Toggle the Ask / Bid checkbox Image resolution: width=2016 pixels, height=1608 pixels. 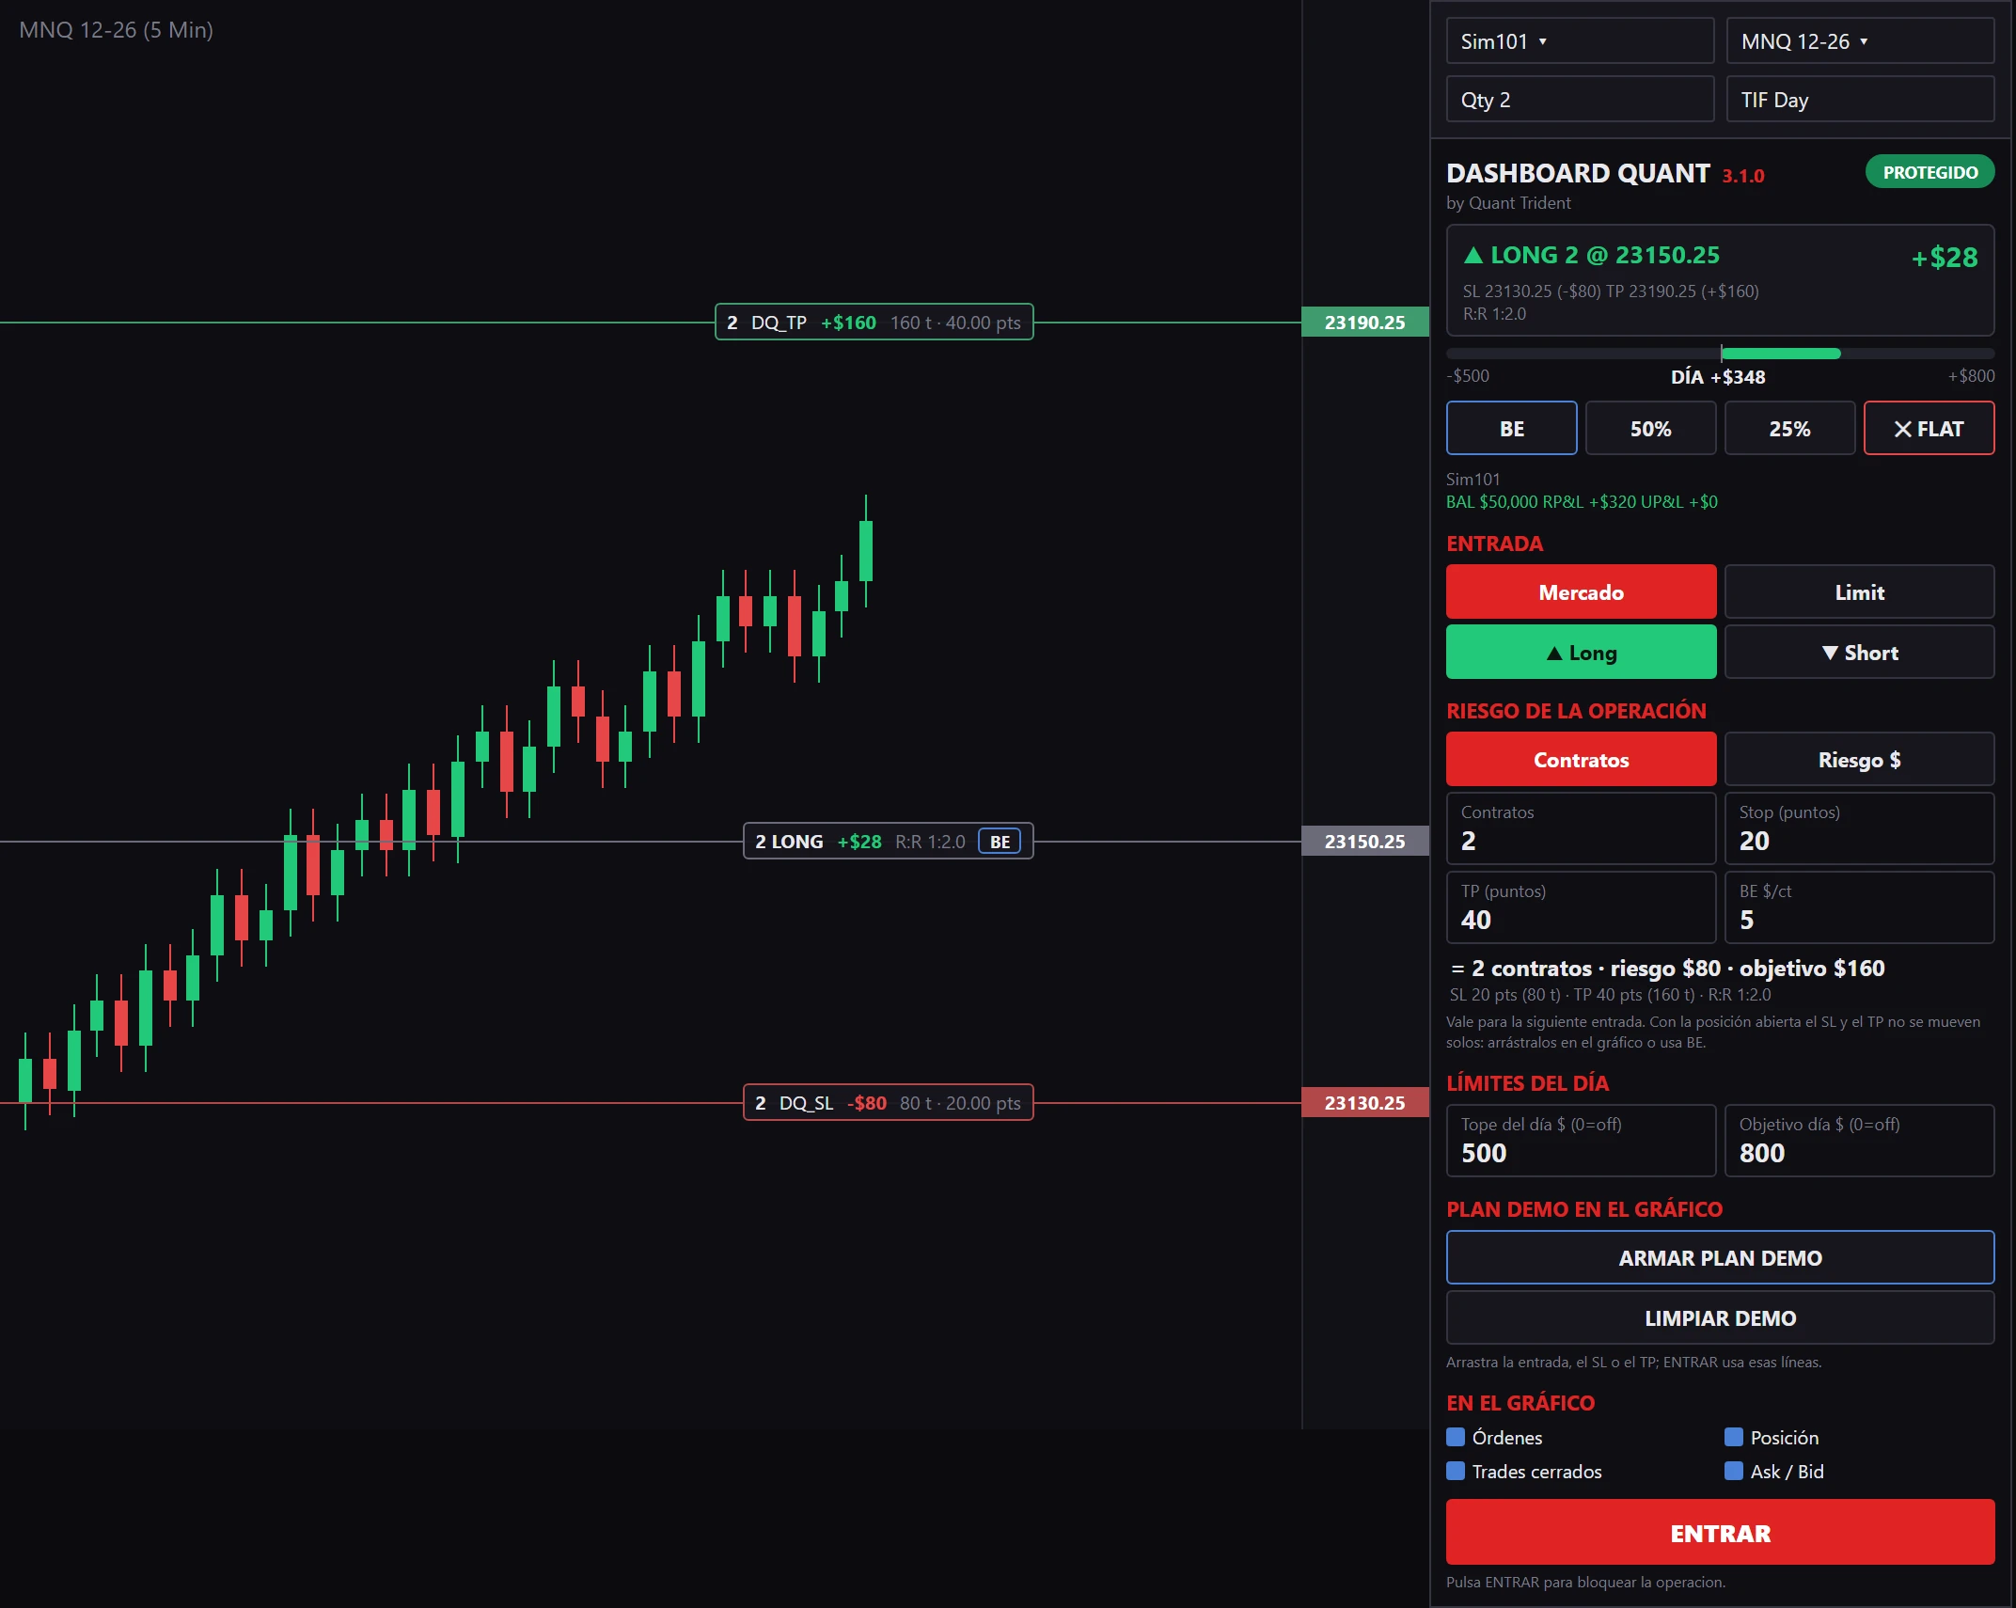[1734, 1471]
